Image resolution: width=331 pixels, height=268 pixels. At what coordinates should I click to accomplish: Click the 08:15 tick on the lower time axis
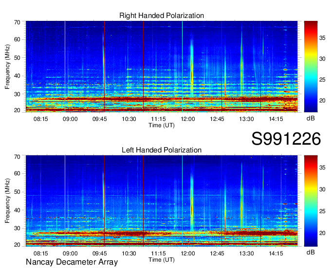tap(41, 253)
